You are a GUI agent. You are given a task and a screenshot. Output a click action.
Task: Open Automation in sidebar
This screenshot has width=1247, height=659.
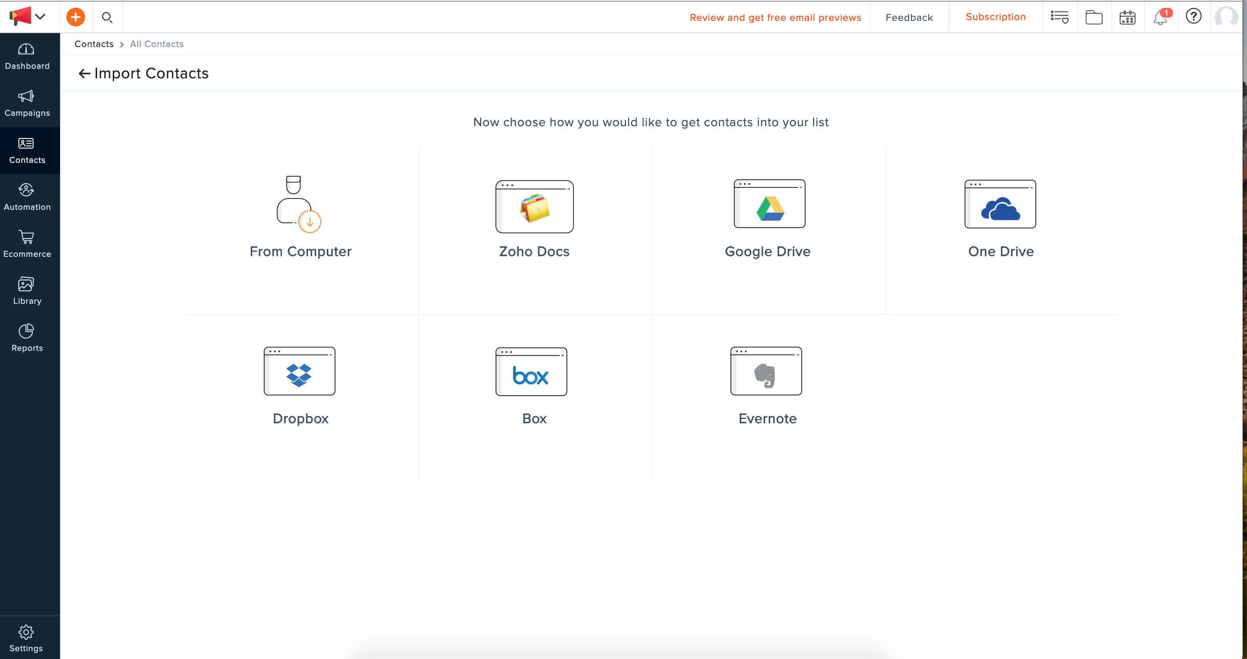pyautogui.click(x=27, y=198)
